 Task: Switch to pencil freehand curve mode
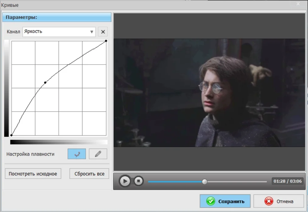click(x=98, y=154)
